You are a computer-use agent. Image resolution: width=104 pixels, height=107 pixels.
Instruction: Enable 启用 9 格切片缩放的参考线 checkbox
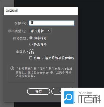click(x=31, y=58)
